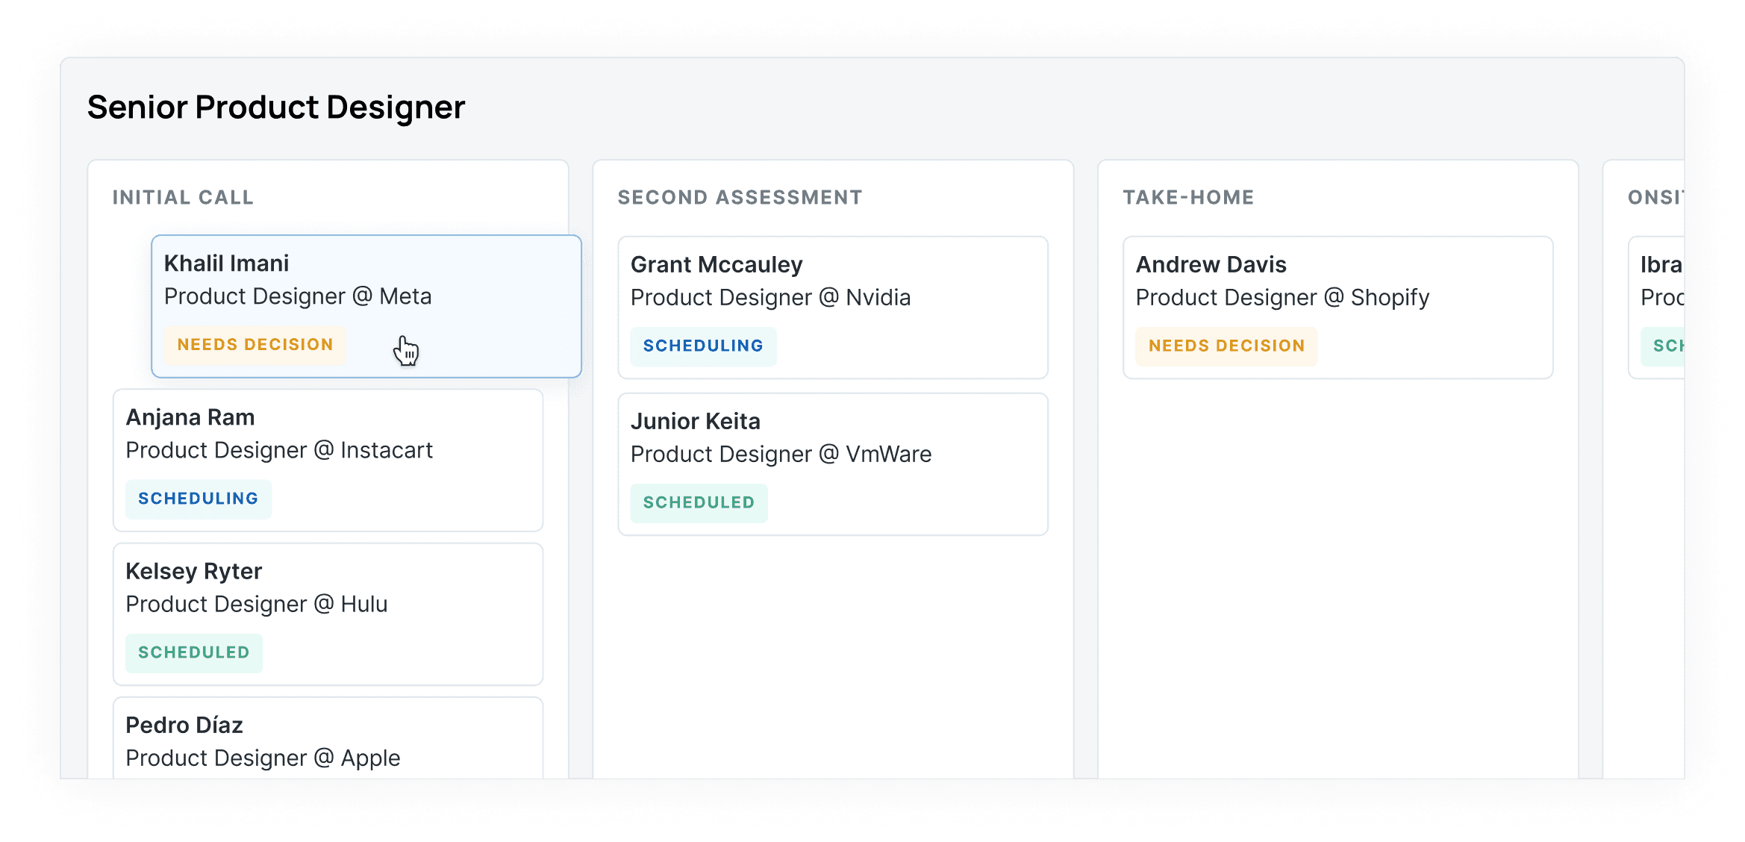Click Grant Mccauley's Scheduling badge

[702, 346]
